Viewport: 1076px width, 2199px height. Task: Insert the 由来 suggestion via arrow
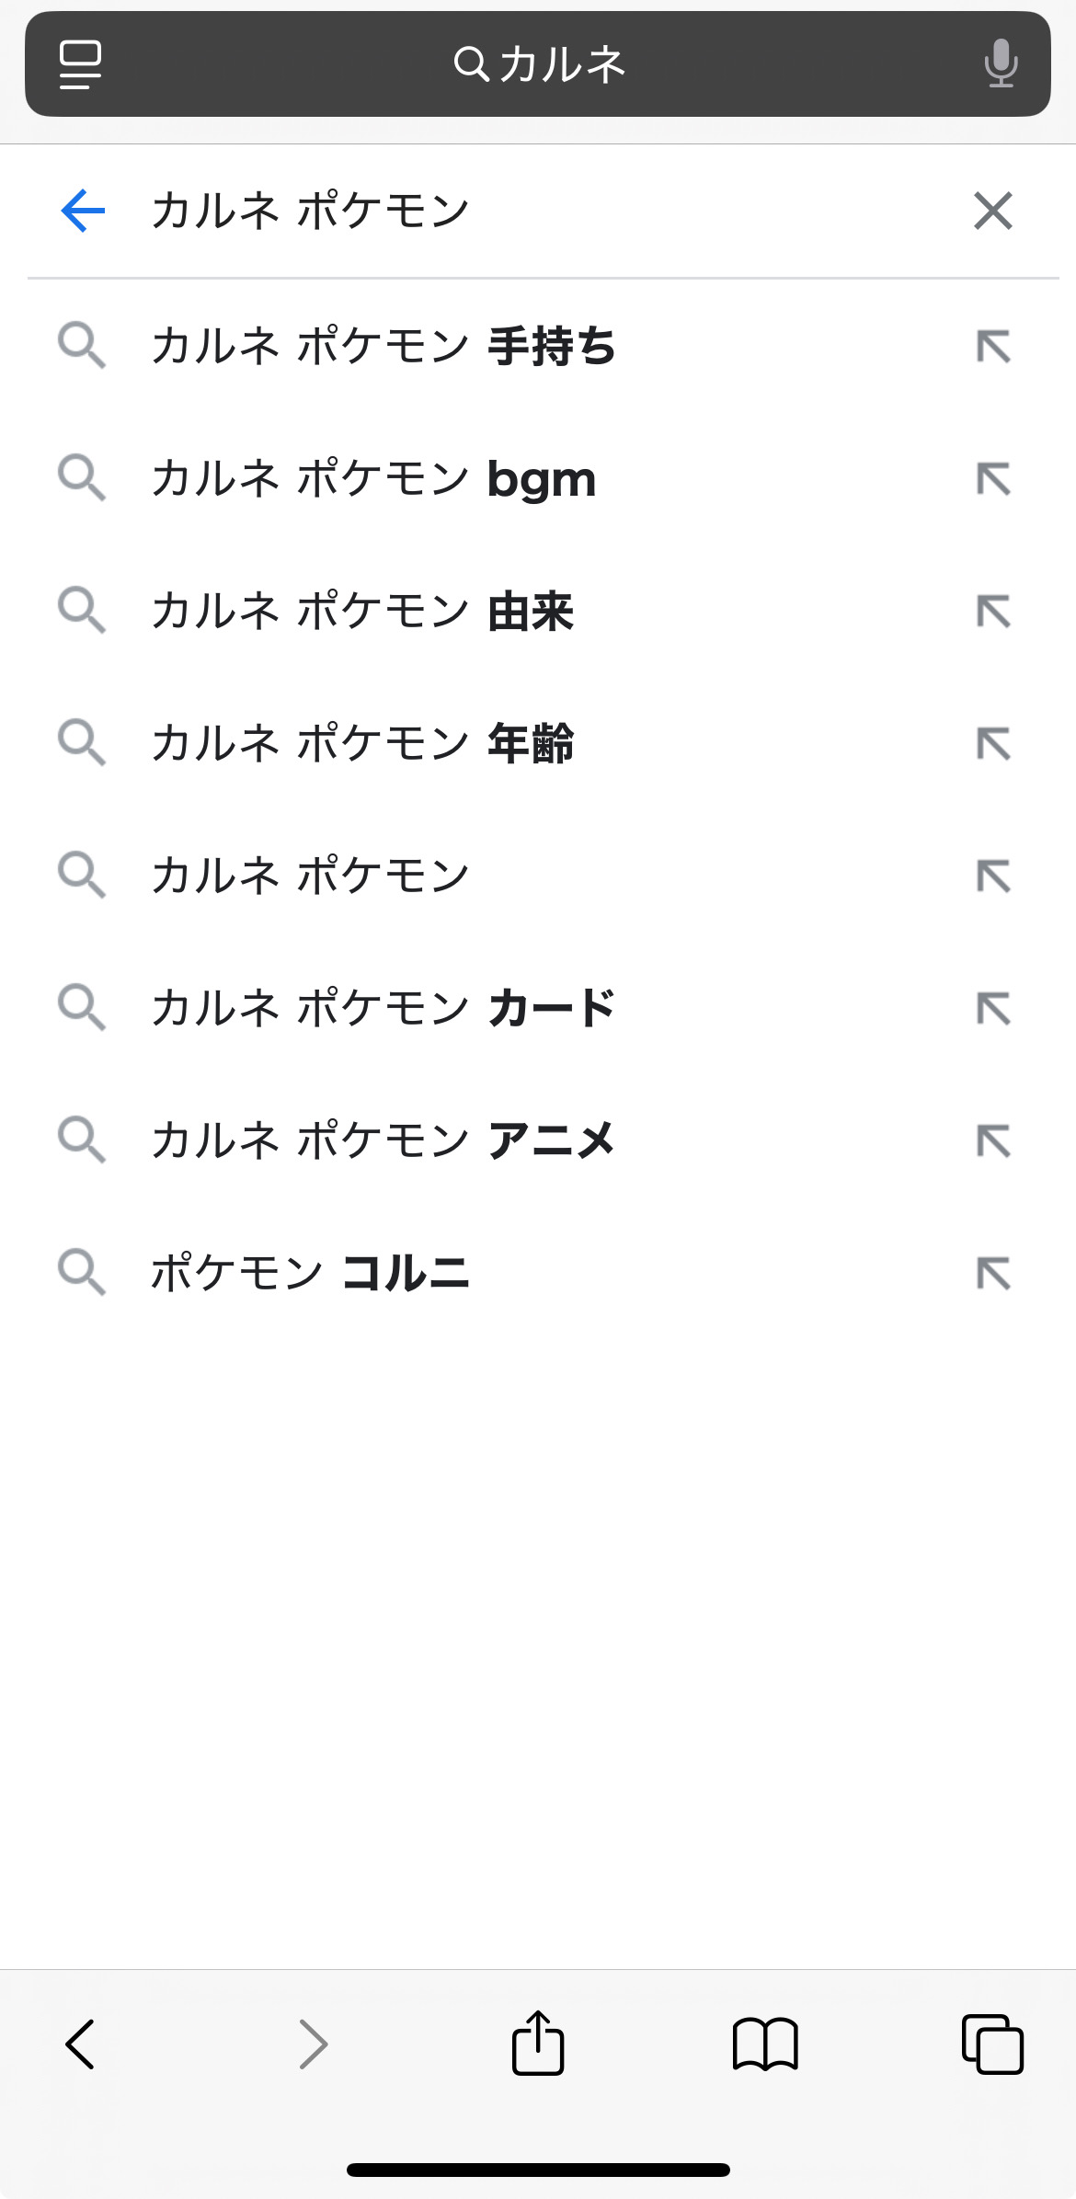993,612
